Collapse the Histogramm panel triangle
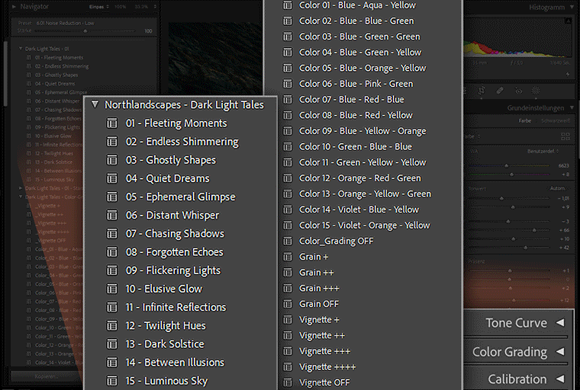Image resolution: width=580 pixels, height=390 pixels. [572, 7]
